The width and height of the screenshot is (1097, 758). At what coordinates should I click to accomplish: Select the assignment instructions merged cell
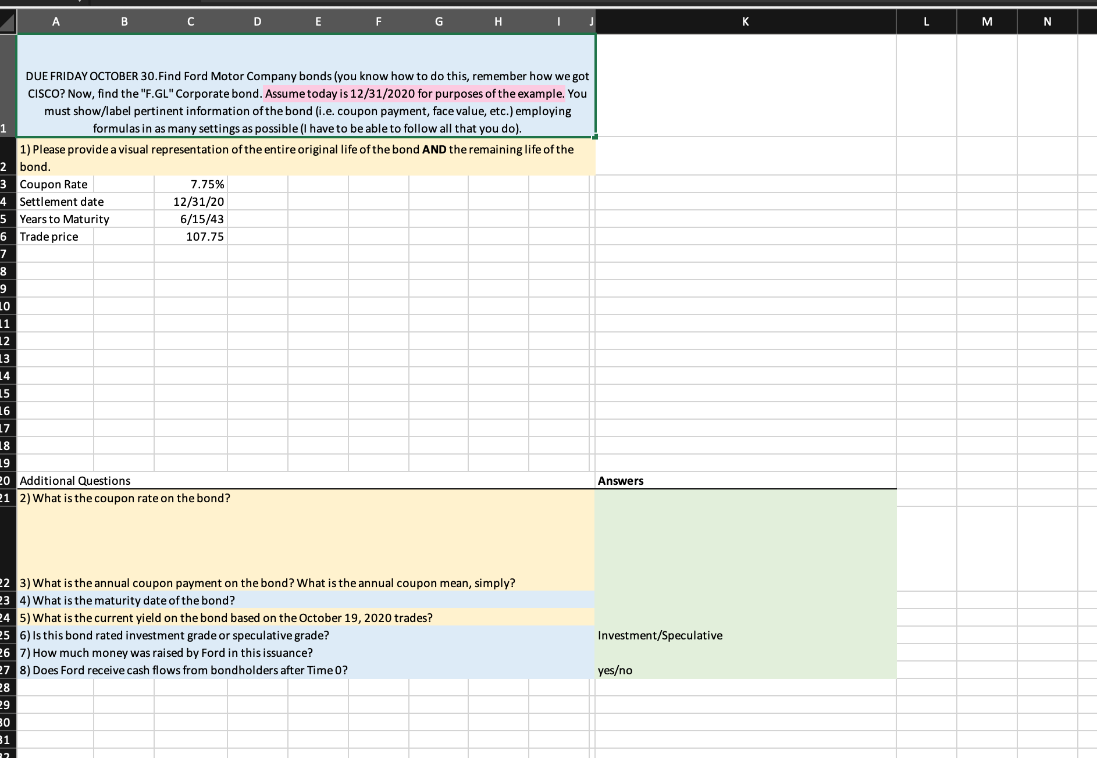click(x=307, y=86)
